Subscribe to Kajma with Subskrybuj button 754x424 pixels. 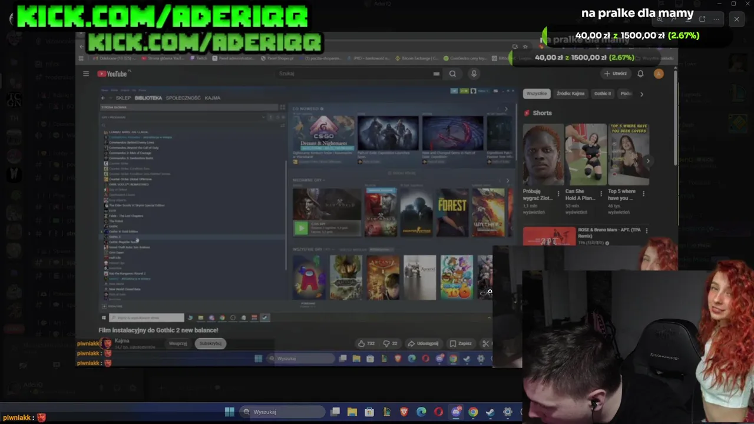point(210,343)
